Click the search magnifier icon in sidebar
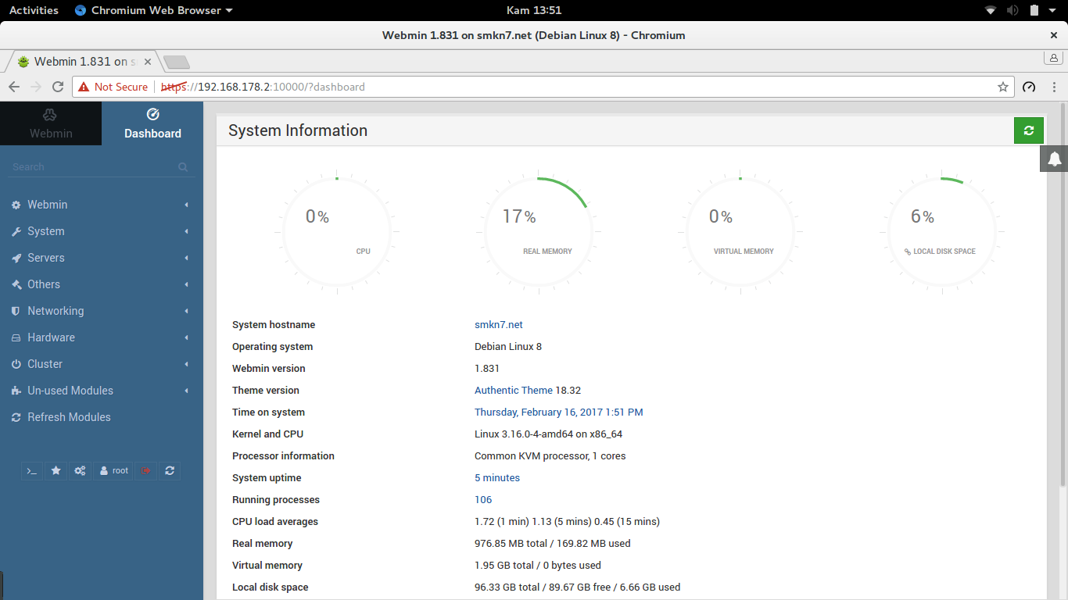Image resolution: width=1068 pixels, height=600 pixels. pyautogui.click(x=183, y=166)
